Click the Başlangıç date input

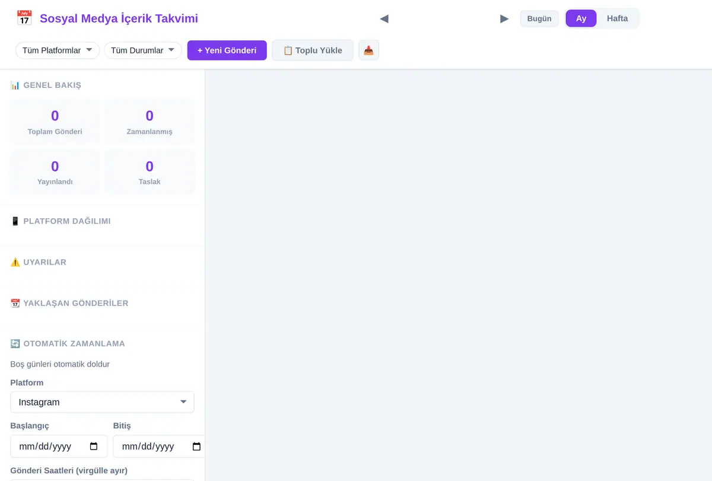59,447
